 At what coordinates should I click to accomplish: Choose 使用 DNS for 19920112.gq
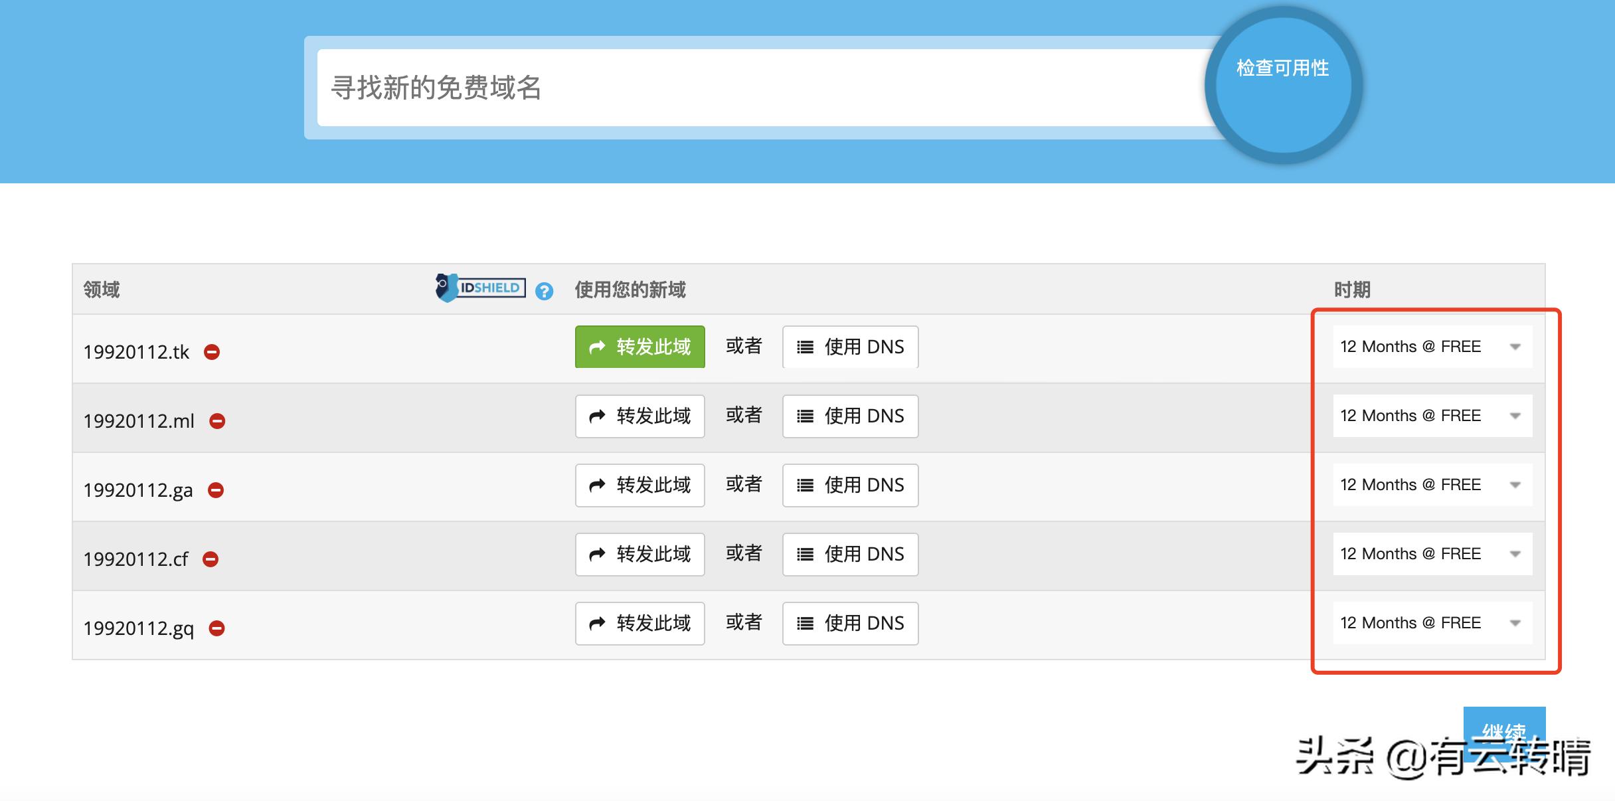[850, 624]
